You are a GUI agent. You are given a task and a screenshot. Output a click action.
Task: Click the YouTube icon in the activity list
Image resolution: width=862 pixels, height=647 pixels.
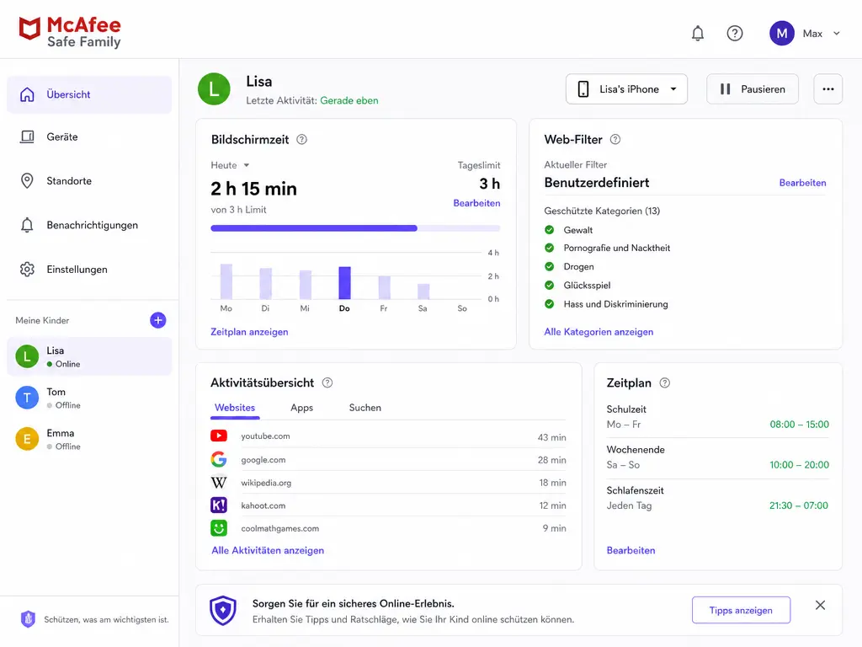[219, 436]
